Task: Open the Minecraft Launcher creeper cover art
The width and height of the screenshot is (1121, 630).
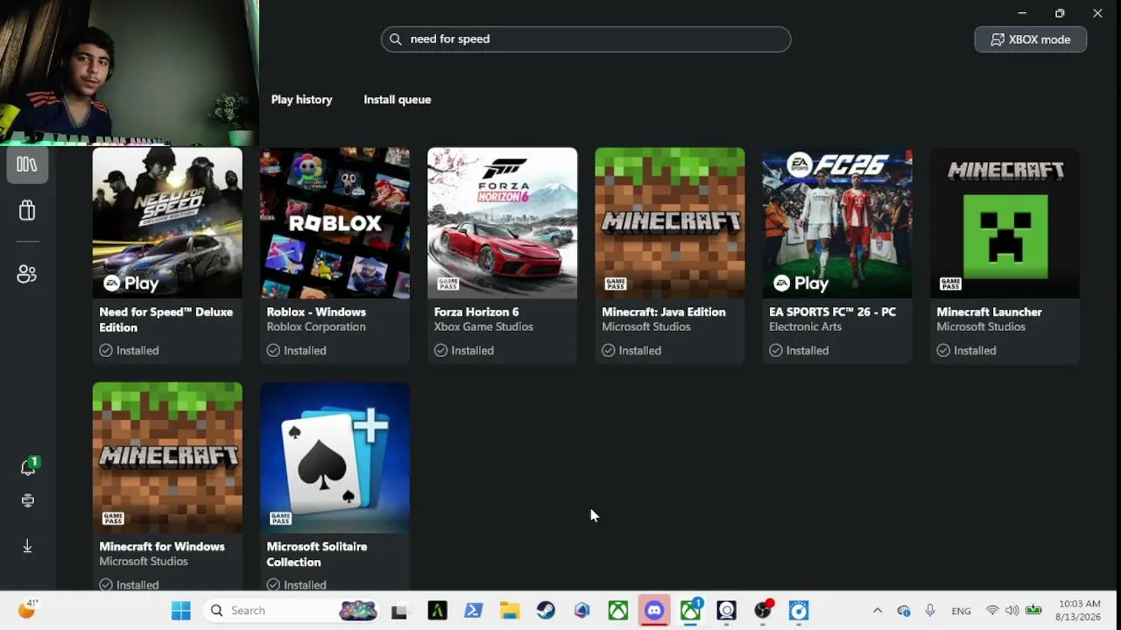Action: pos(1005,223)
